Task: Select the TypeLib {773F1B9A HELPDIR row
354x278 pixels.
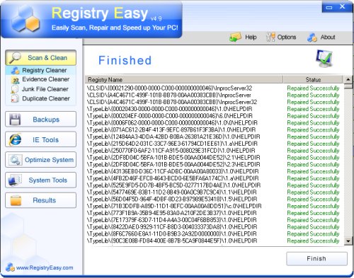Action: [214, 213]
